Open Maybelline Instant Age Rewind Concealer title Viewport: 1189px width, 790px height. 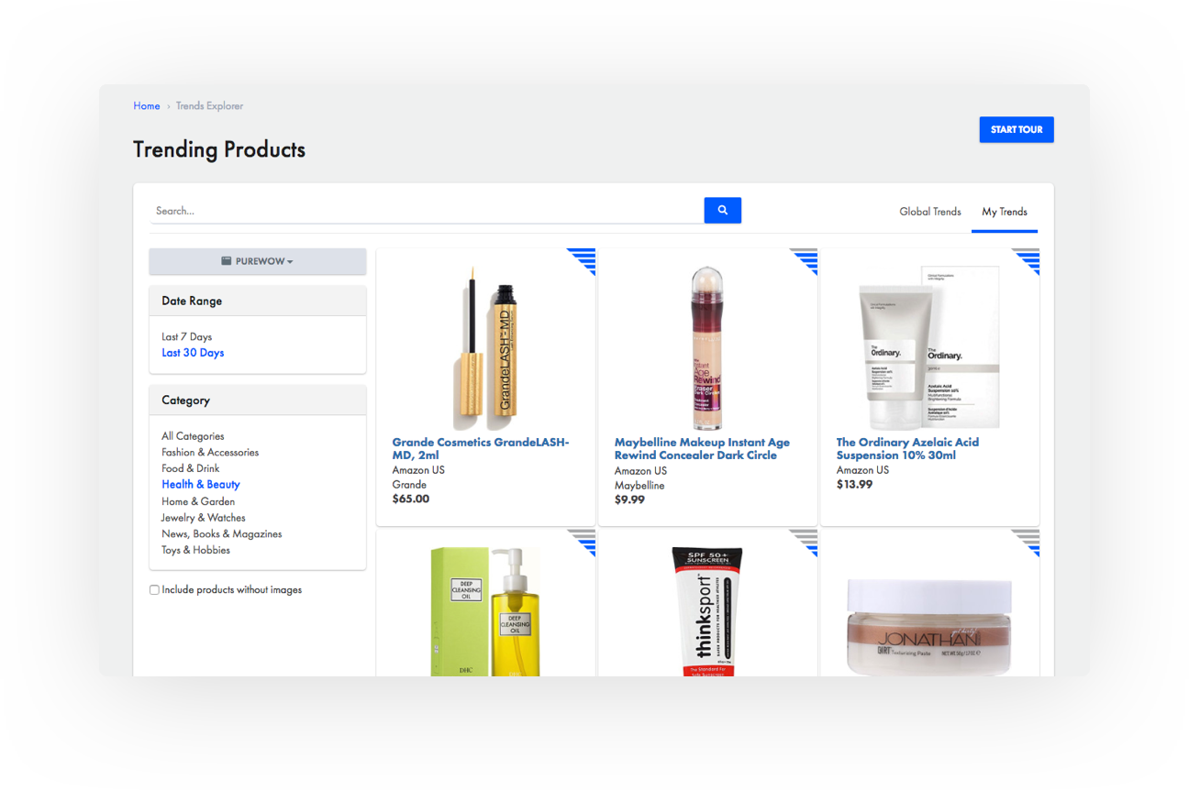click(702, 449)
